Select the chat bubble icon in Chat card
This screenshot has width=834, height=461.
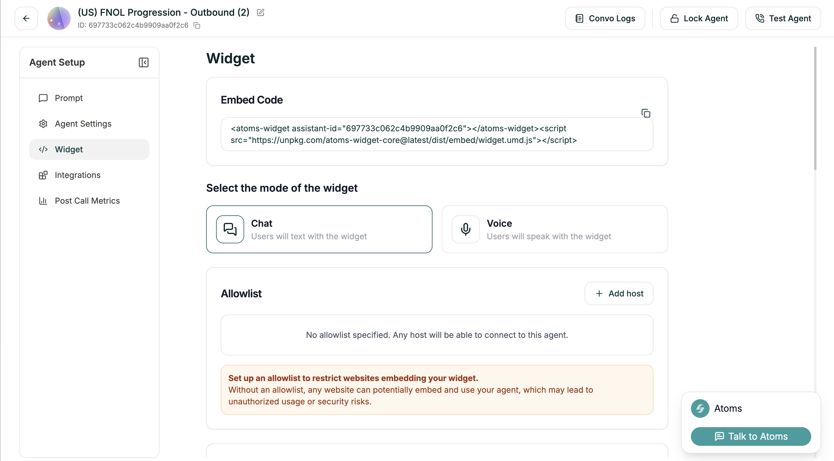pos(230,229)
